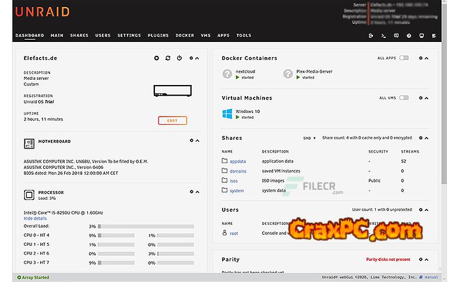The image size is (458, 282).
Task: Collapse the Docker Containers section
Action: click(x=427, y=58)
